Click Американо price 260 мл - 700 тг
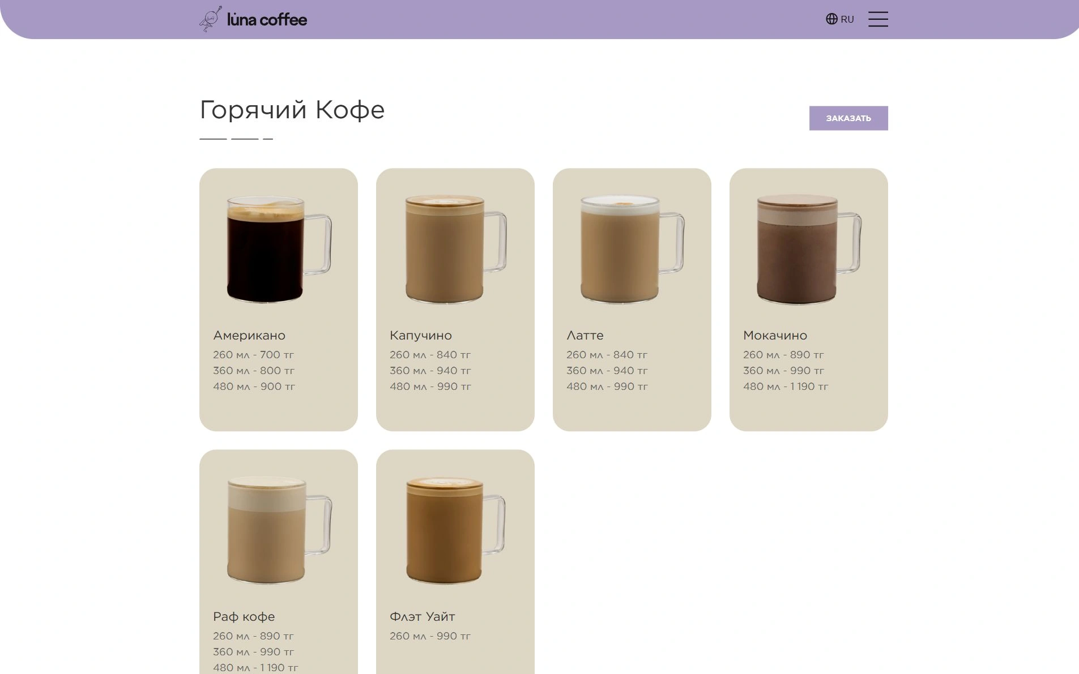1079x674 pixels. [254, 355]
